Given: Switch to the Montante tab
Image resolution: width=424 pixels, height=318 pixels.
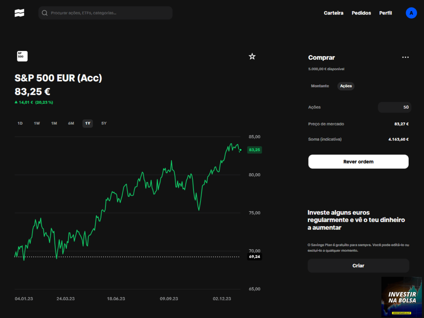Looking at the screenshot, I should pyautogui.click(x=320, y=86).
